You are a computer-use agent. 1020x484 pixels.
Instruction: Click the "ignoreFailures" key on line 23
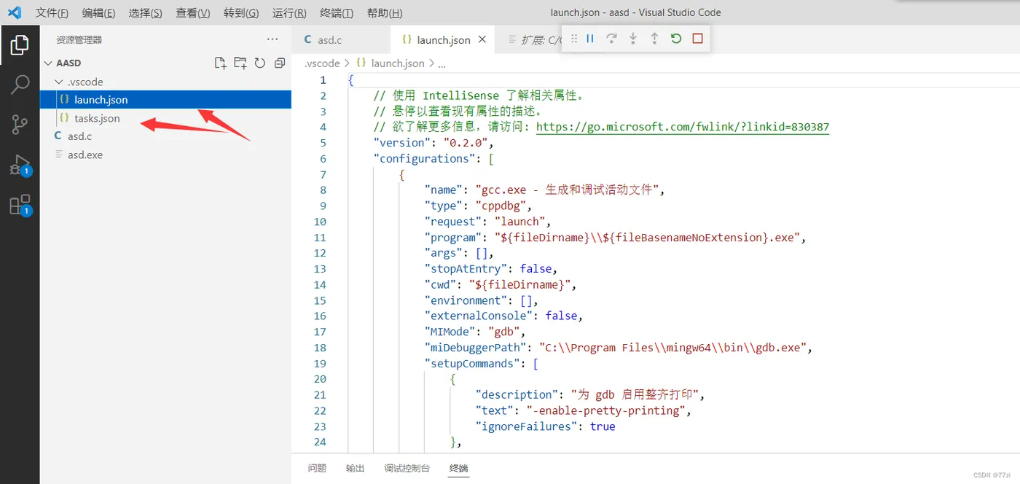(x=527, y=426)
